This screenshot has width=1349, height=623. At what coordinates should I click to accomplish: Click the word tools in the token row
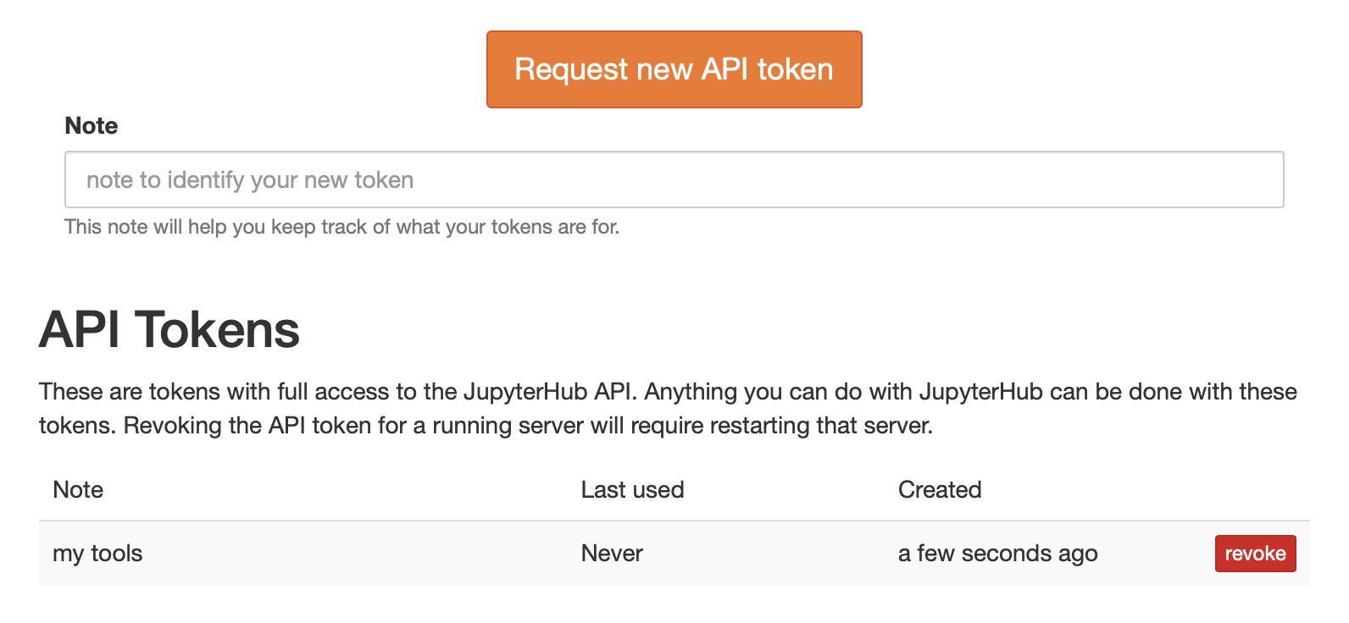pyautogui.click(x=117, y=554)
